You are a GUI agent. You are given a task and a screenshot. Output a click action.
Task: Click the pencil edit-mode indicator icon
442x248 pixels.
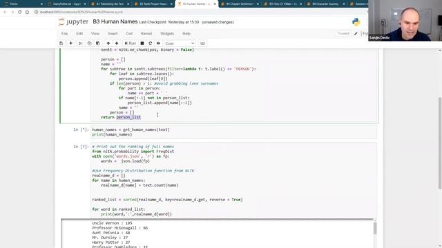(356, 34)
